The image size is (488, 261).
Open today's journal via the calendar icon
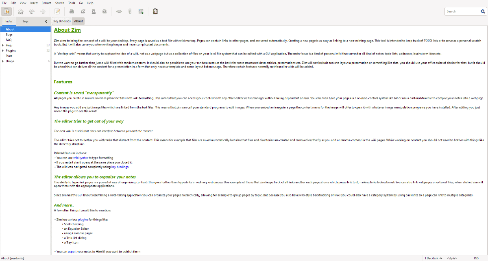click(140, 11)
